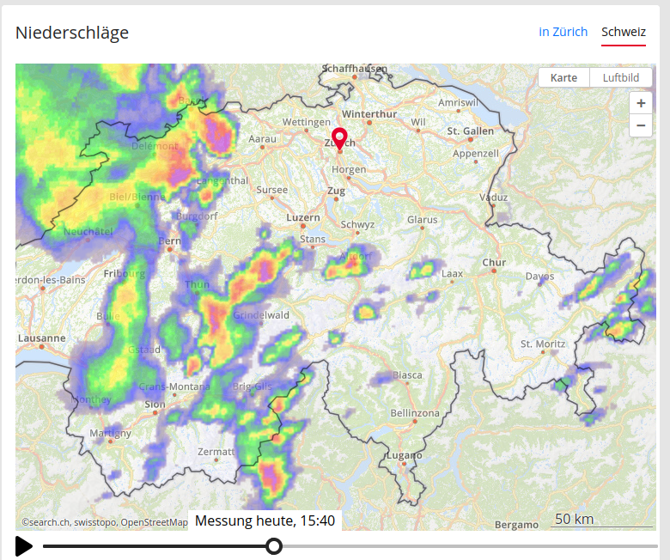Click the Schwyz map label

pyautogui.click(x=357, y=225)
